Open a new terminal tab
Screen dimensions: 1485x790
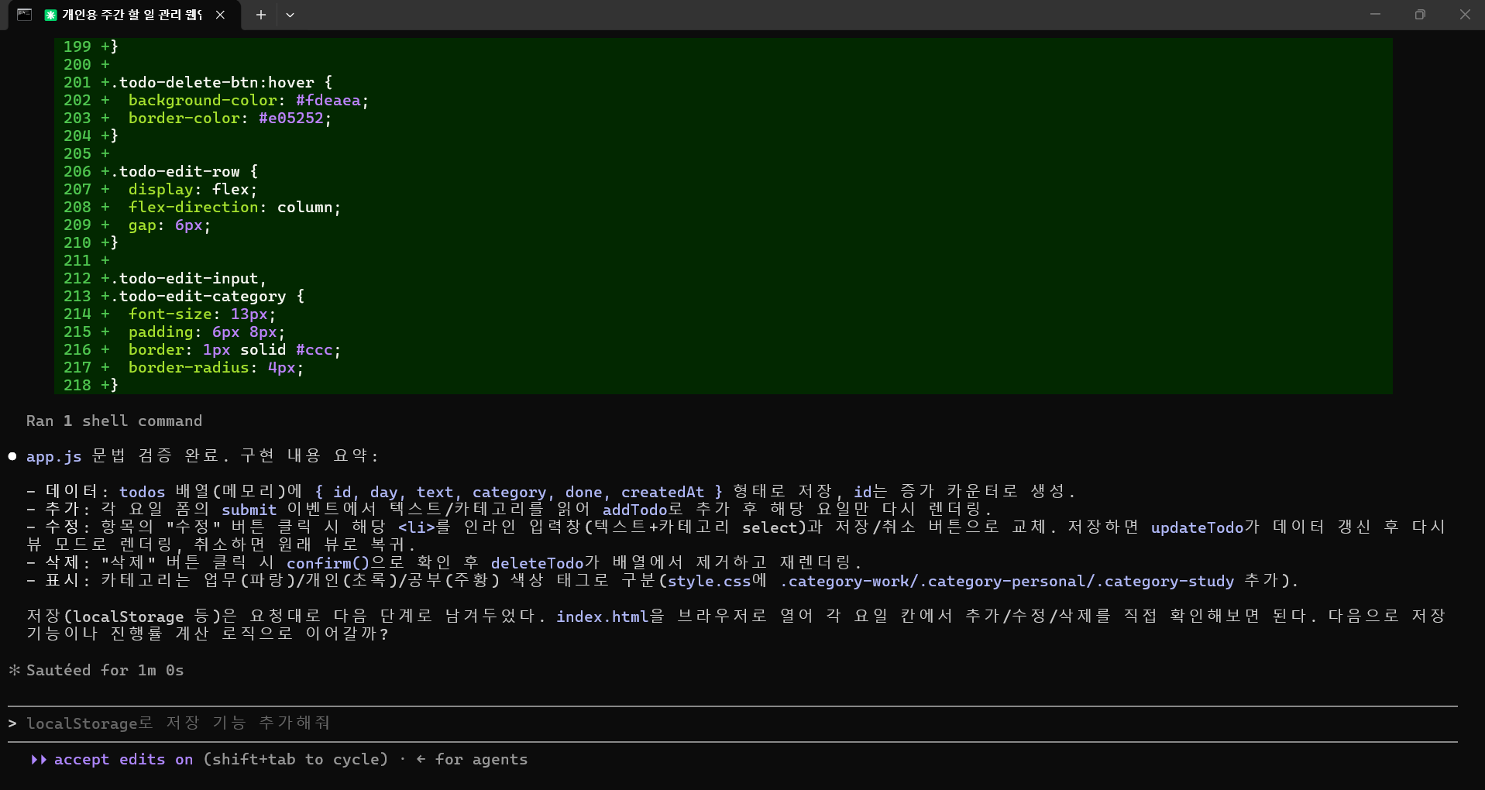coord(261,15)
